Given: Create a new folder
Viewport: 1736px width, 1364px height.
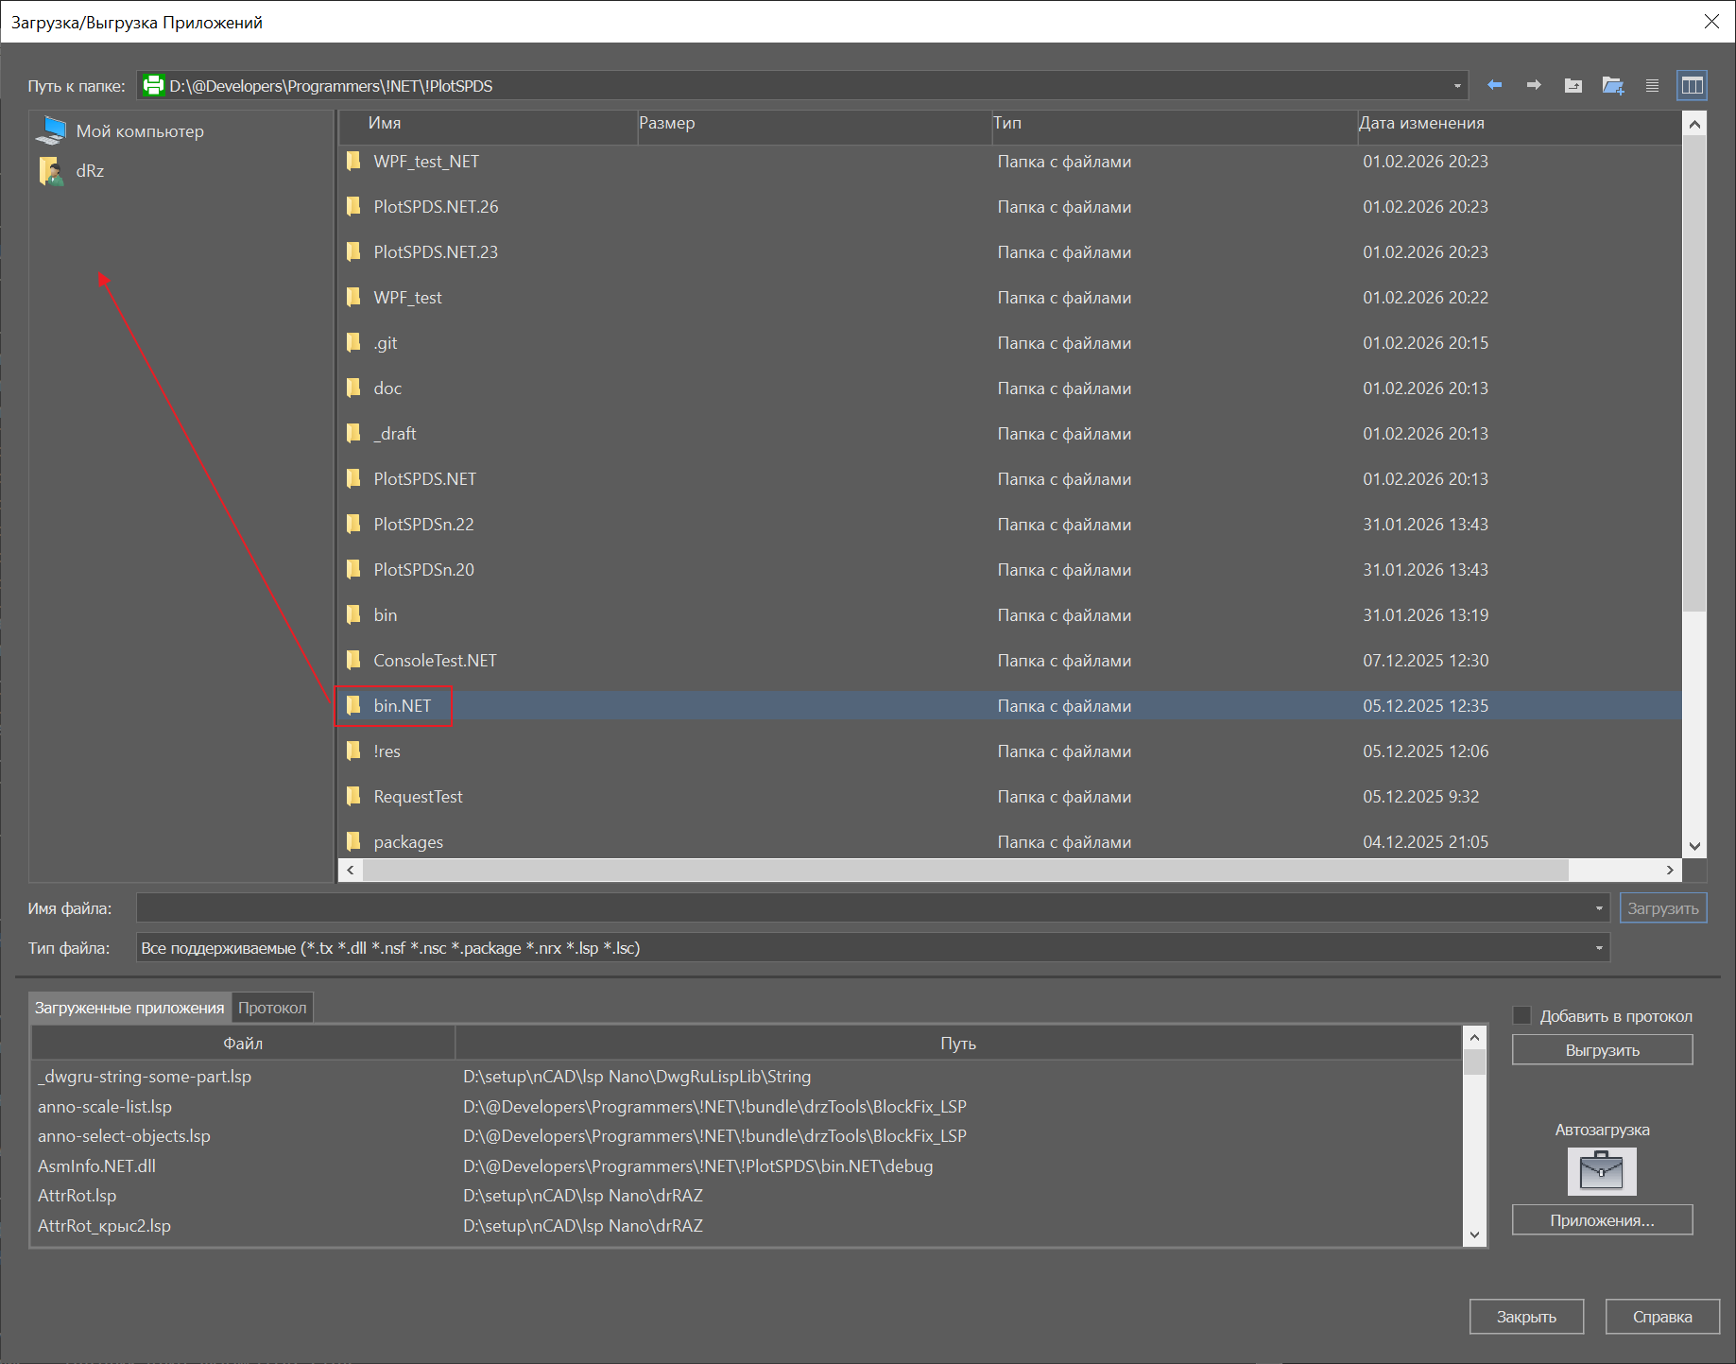Looking at the screenshot, I should (1612, 86).
